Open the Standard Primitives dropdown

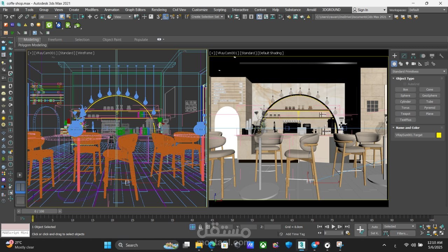419,71
